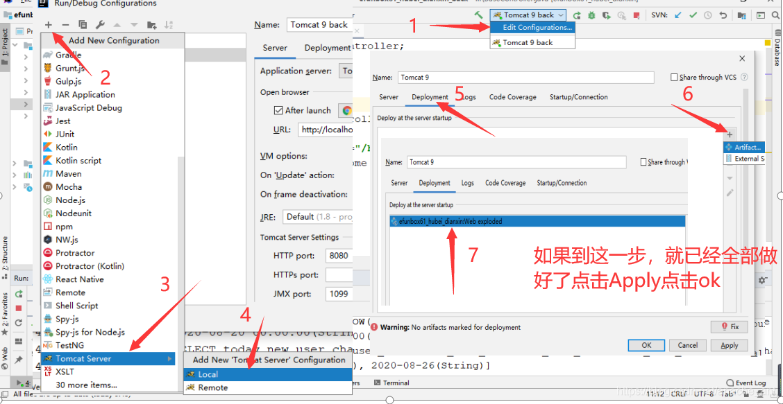
Task: Click the question mark help next to Share through VCS
Action: click(x=745, y=78)
